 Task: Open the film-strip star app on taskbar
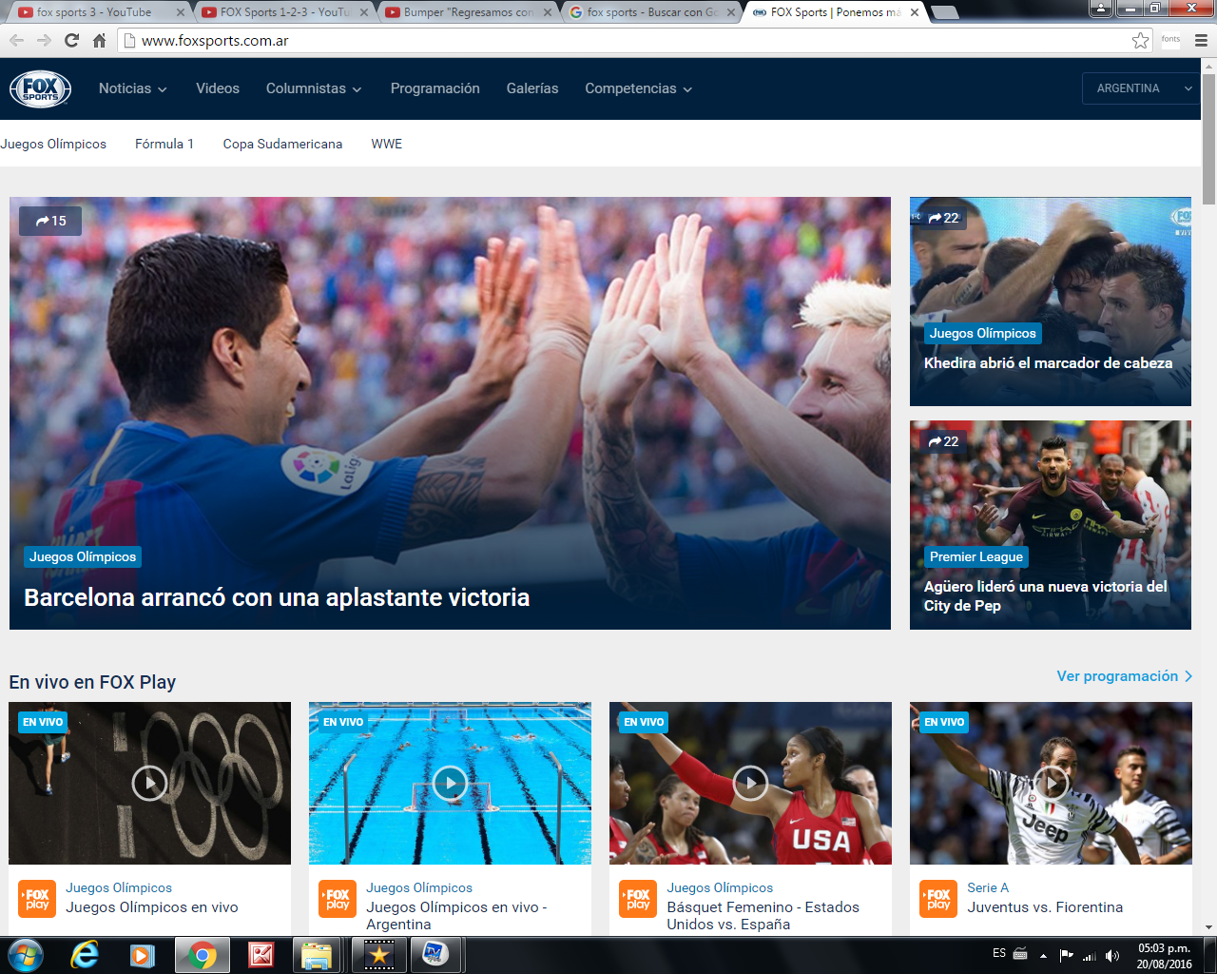point(378,954)
